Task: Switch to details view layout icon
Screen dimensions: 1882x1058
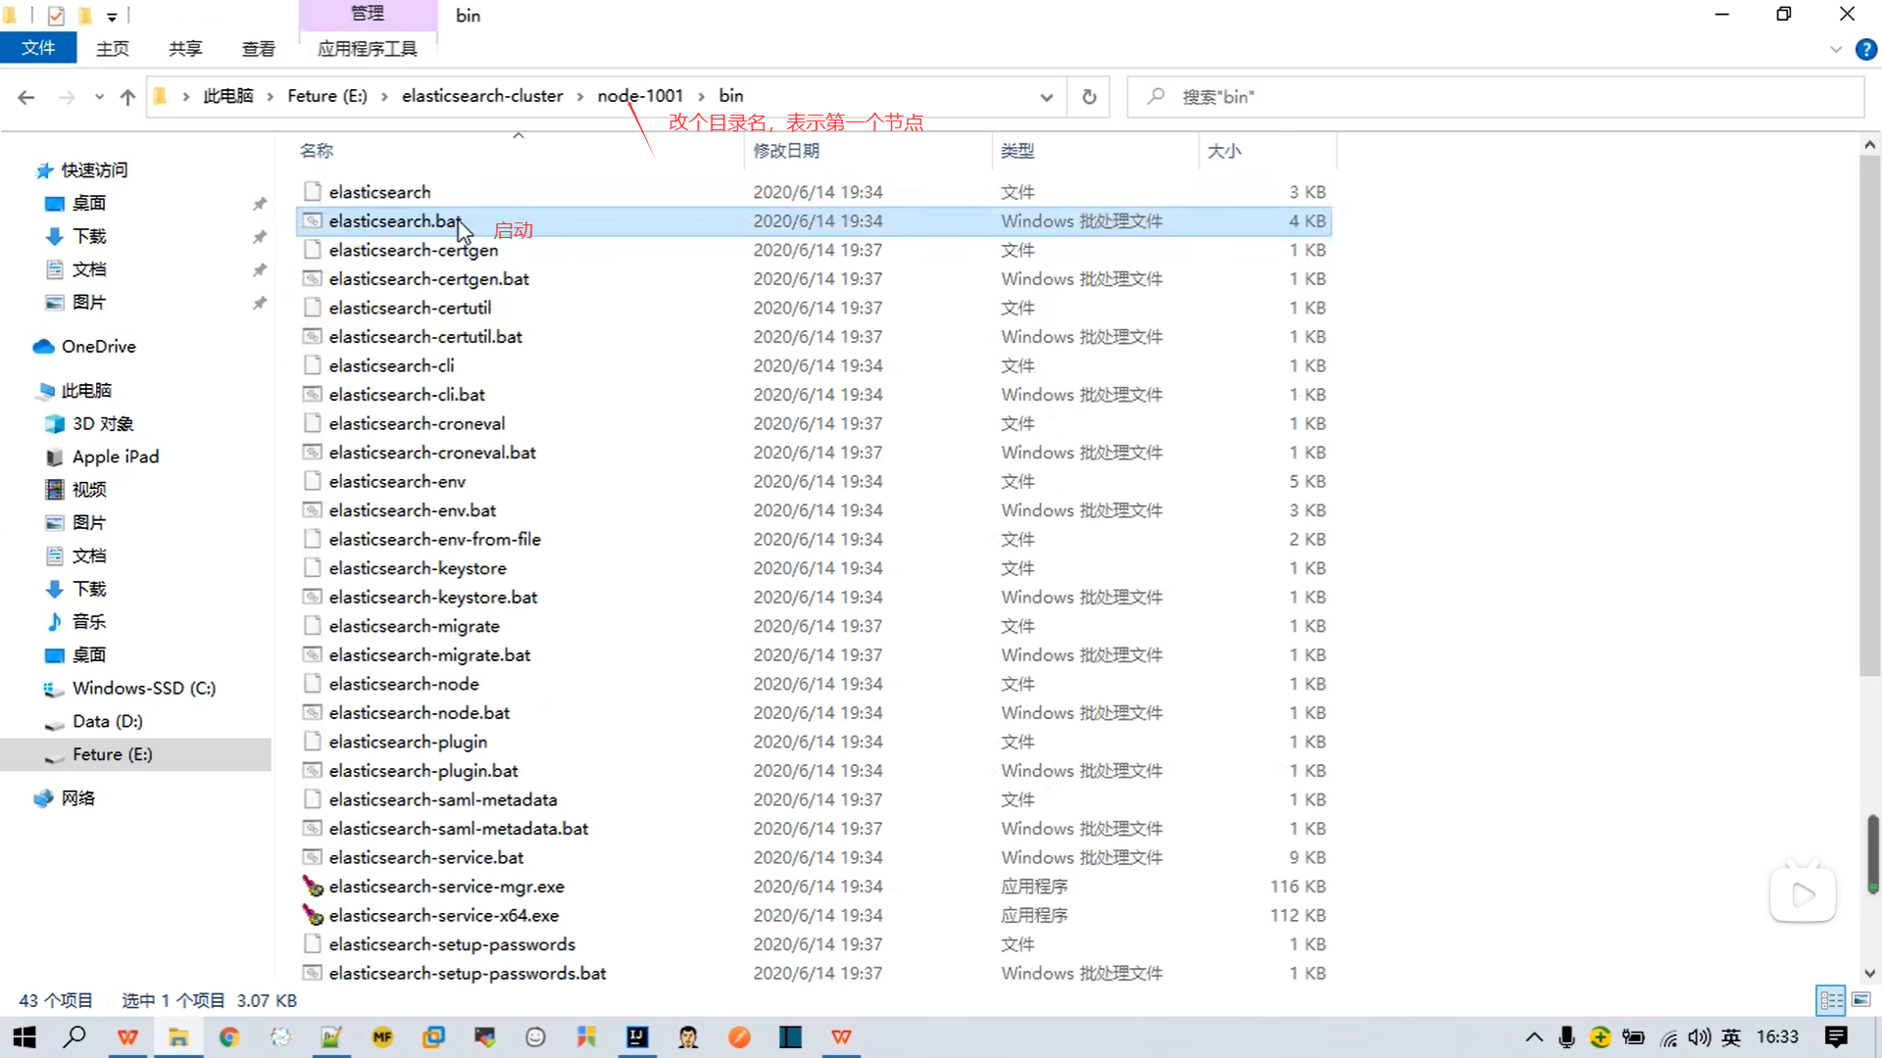Action: [1831, 1000]
